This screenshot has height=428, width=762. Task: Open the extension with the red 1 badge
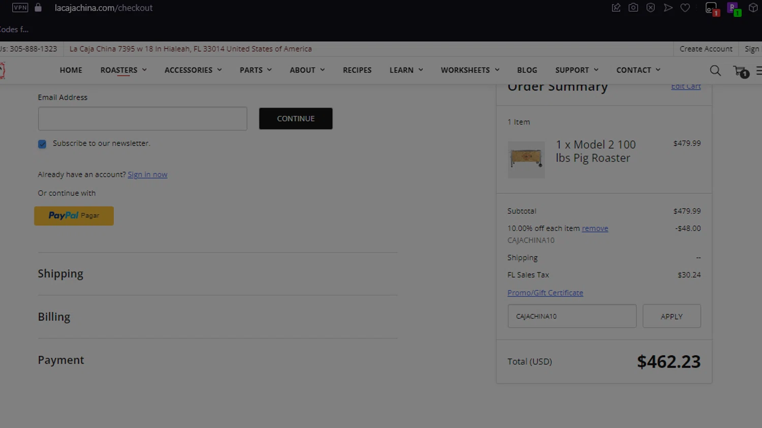pyautogui.click(x=712, y=9)
